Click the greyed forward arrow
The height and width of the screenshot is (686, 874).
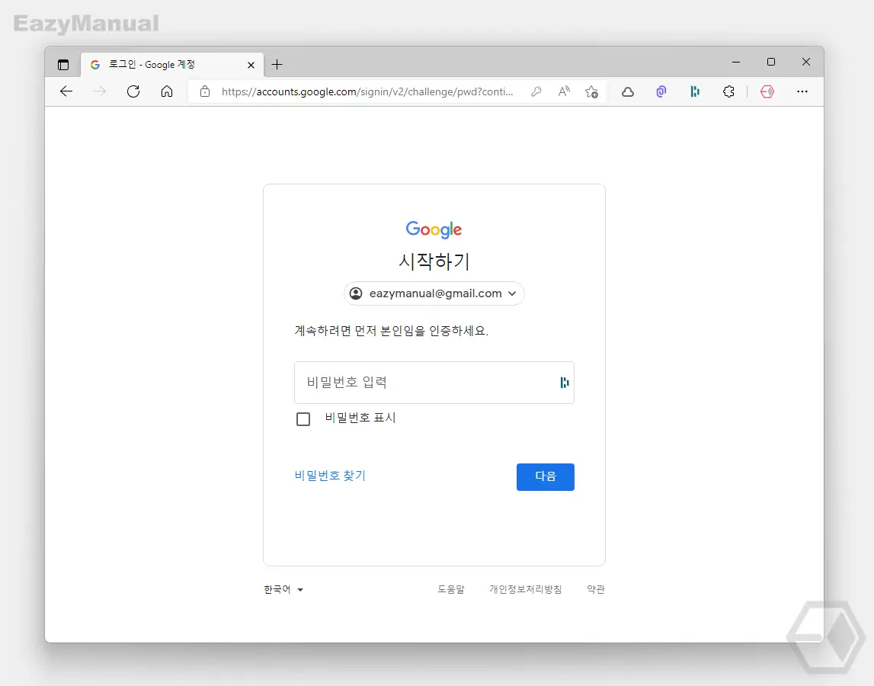click(x=99, y=91)
